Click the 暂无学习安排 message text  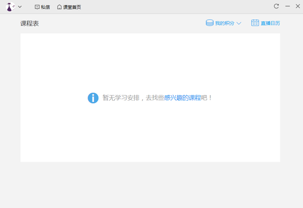pyautogui.click(x=121, y=98)
